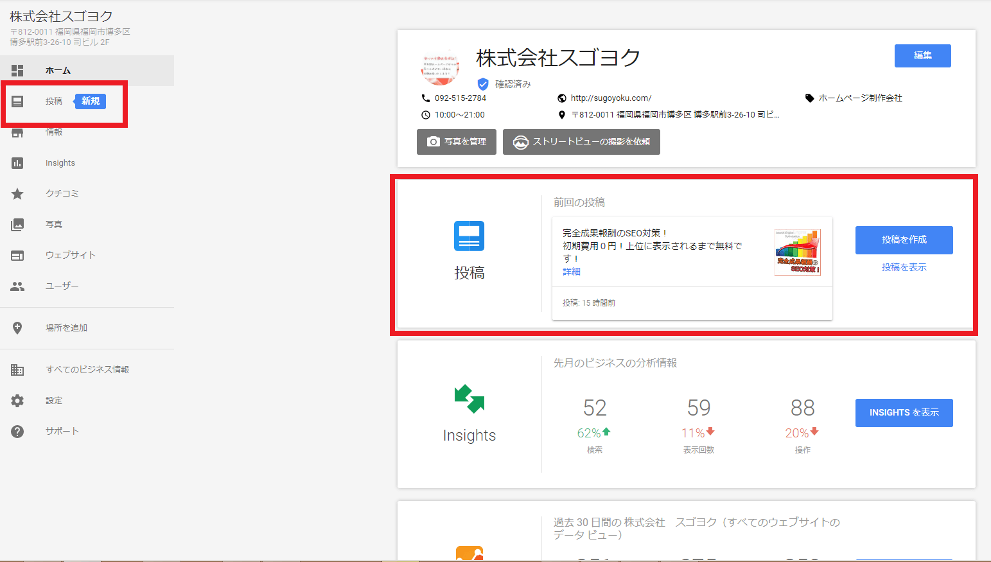Click the 編集 (Edit) button
Viewport: 991px width, 562px height.
point(922,56)
